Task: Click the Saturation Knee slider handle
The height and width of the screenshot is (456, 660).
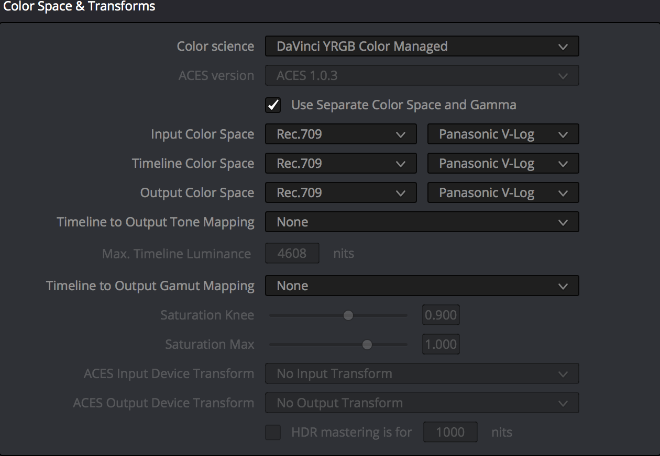Action: click(348, 315)
